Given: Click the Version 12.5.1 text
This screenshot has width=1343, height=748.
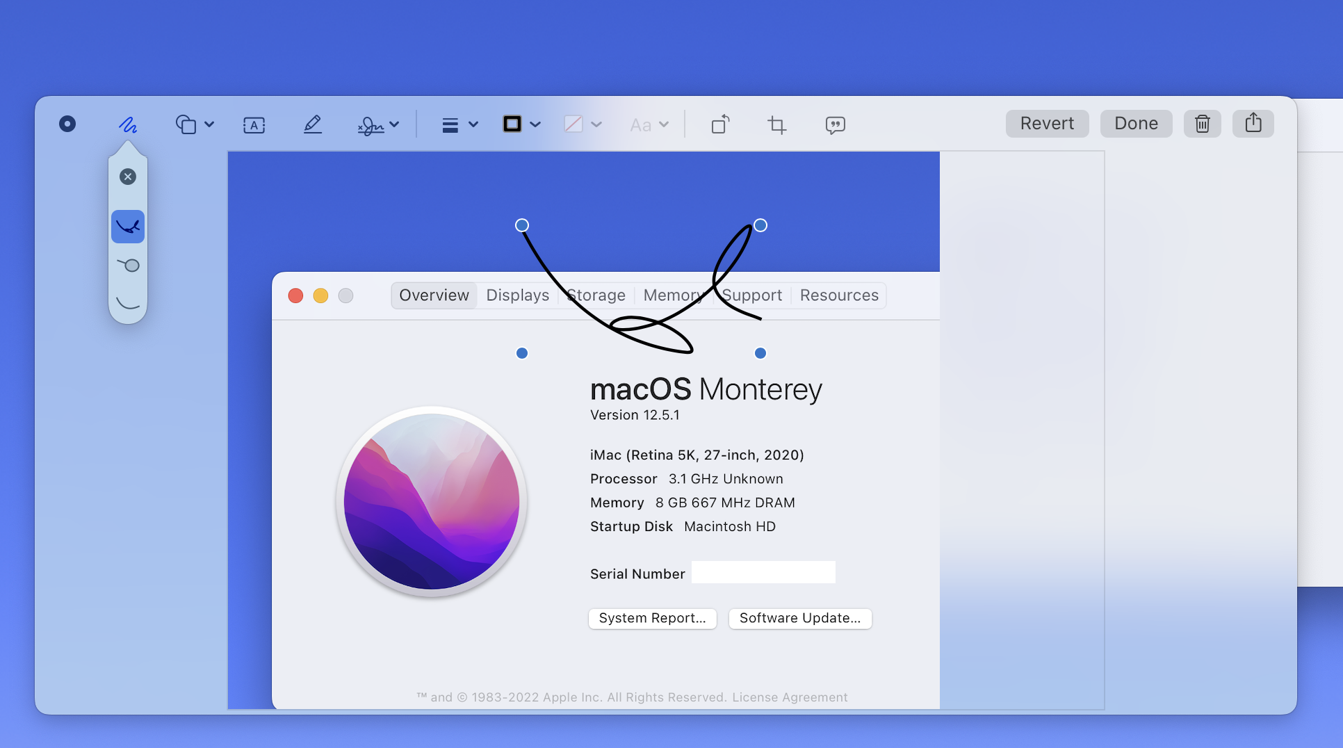Looking at the screenshot, I should tap(635, 415).
